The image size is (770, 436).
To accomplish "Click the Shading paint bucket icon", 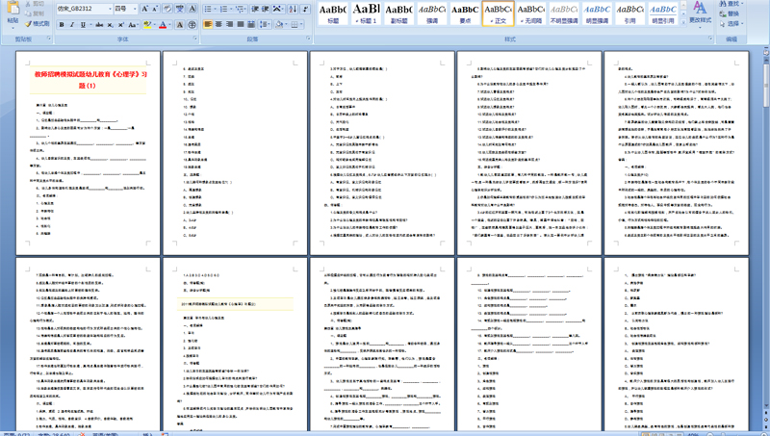I will click(x=279, y=24).
